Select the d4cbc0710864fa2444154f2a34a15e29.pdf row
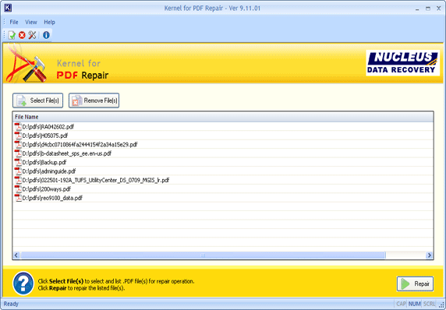Image resolution: width=446 pixels, height=310 pixels. [x=223, y=144]
